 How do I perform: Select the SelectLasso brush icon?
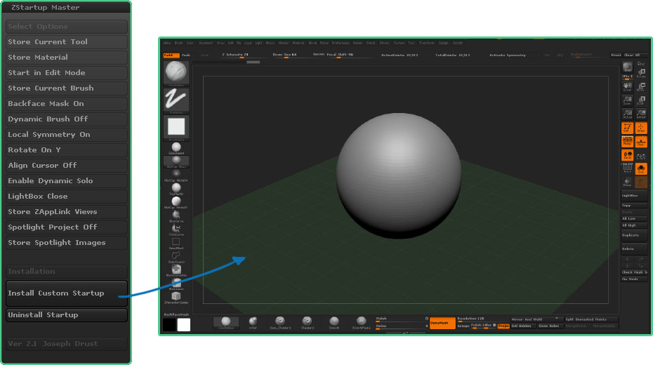(176, 256)
